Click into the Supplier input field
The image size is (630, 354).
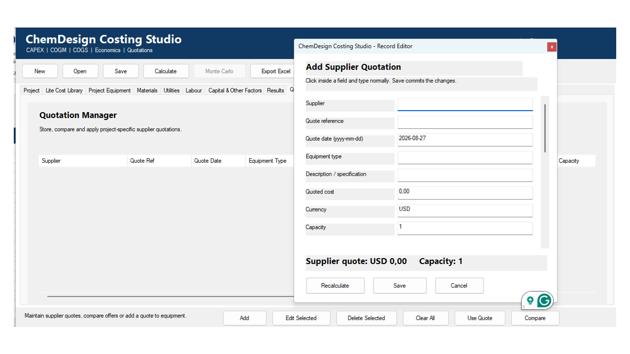click(x=465, y=104)
